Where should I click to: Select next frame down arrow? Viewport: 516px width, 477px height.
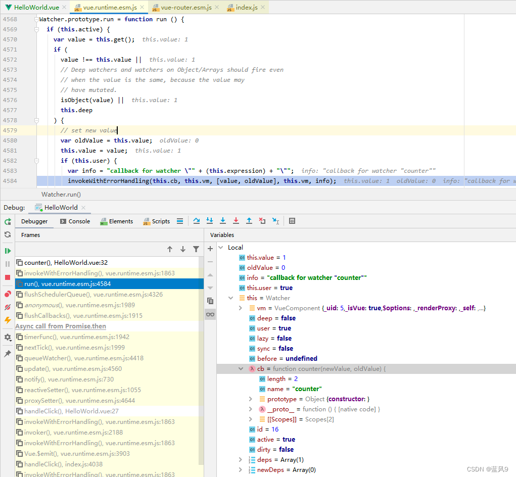click(x=183, y=249)
